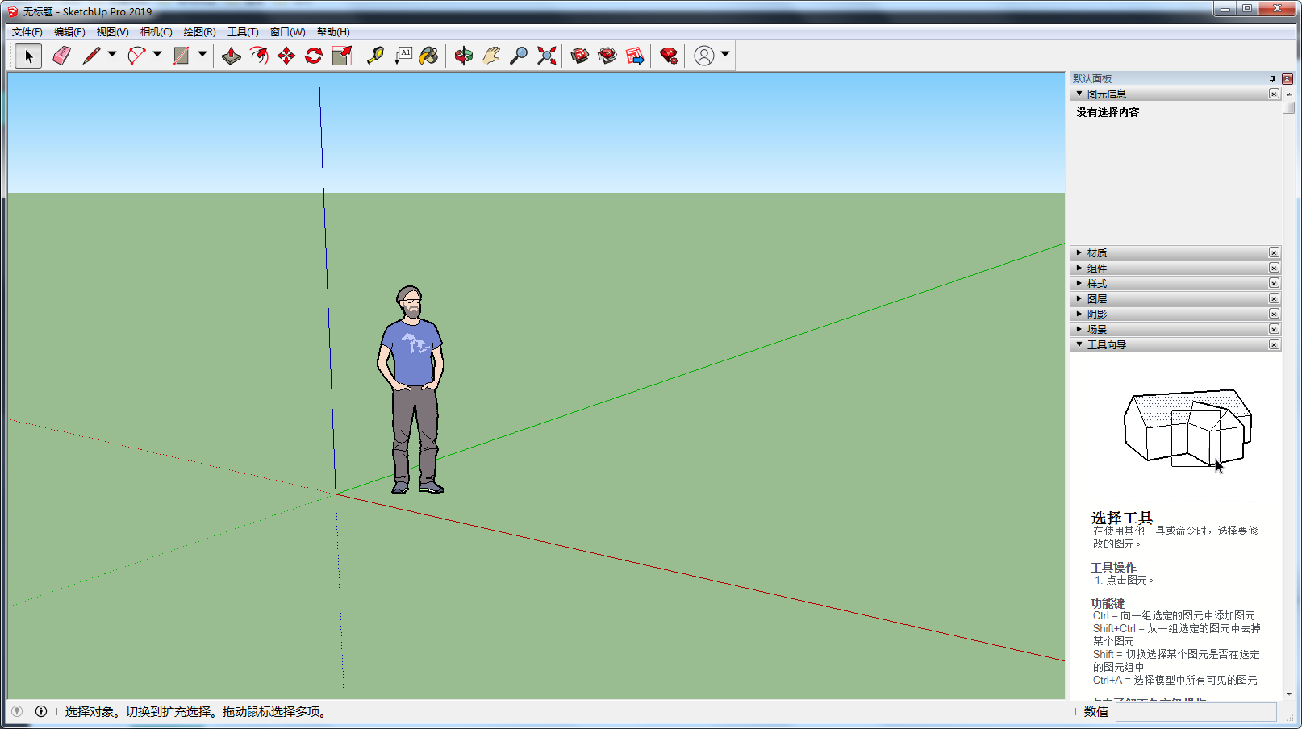
Task: Switch to the Move tool
Action: [x=286, y=55]
